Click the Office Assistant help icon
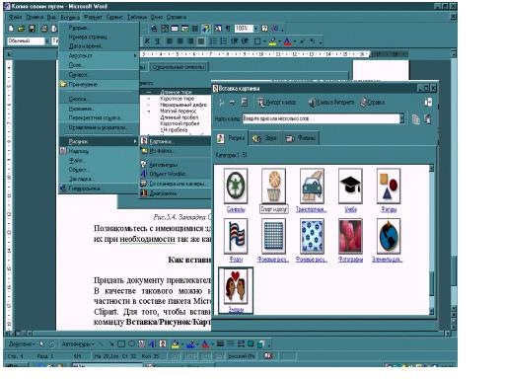Viewport: 505px width, 379px height. 265,29
